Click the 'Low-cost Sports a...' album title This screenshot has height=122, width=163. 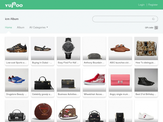(16, 63)
